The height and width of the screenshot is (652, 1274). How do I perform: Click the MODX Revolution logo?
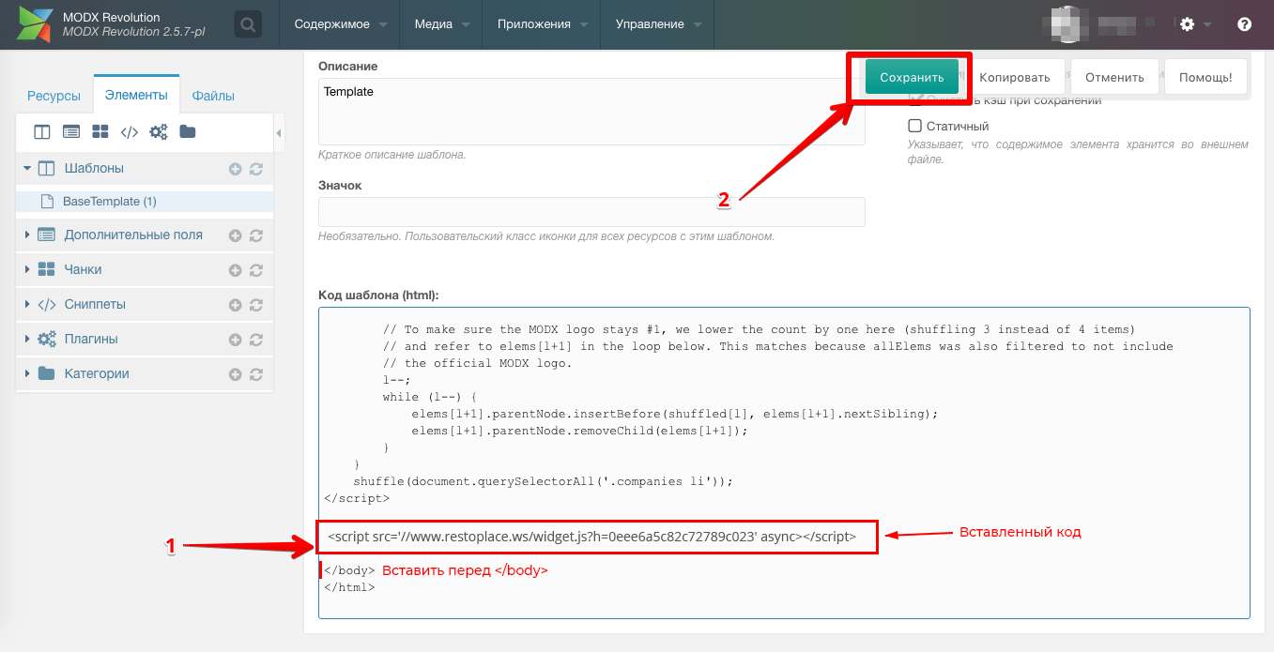coord(35,24)
